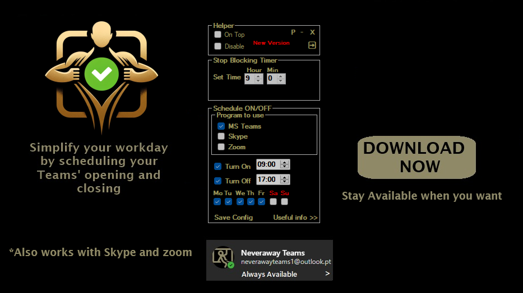Click the Always Available status text
Image resolution: width=523 pixels, height=293 pixels.
coord(269,275)
